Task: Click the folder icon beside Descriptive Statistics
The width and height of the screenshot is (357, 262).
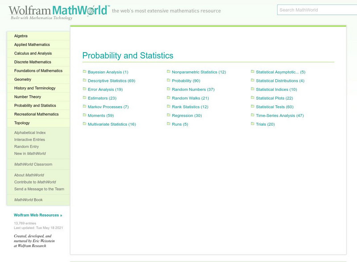Action: (84, 80)
